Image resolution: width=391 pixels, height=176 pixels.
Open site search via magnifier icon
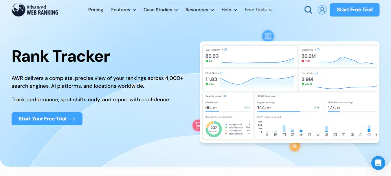coord(308,10)
